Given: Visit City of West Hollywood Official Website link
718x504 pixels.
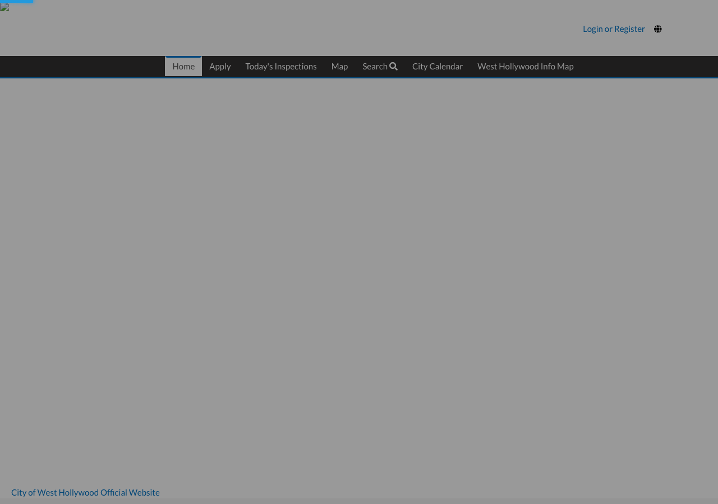Looking at the screenshot, I should tap(85, 492).
